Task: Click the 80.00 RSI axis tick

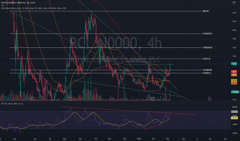Action: [x=235, y=107]
